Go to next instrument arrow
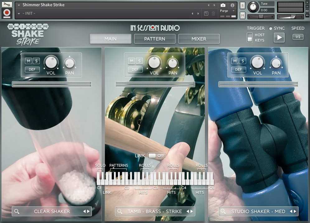 point(214,5)
